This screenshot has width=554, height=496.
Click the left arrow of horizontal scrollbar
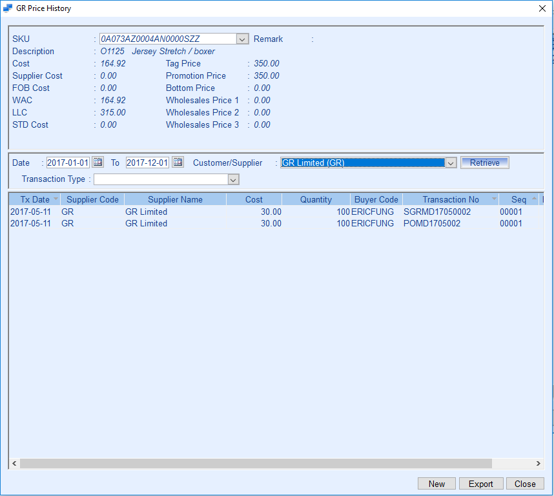coord(14,463)
